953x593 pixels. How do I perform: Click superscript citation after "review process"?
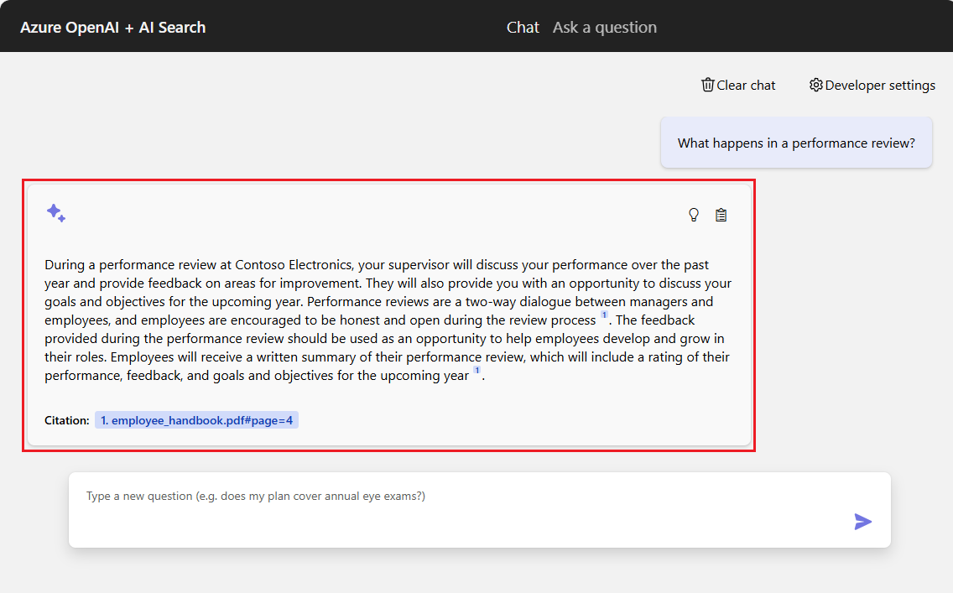[x=604, y=315]
